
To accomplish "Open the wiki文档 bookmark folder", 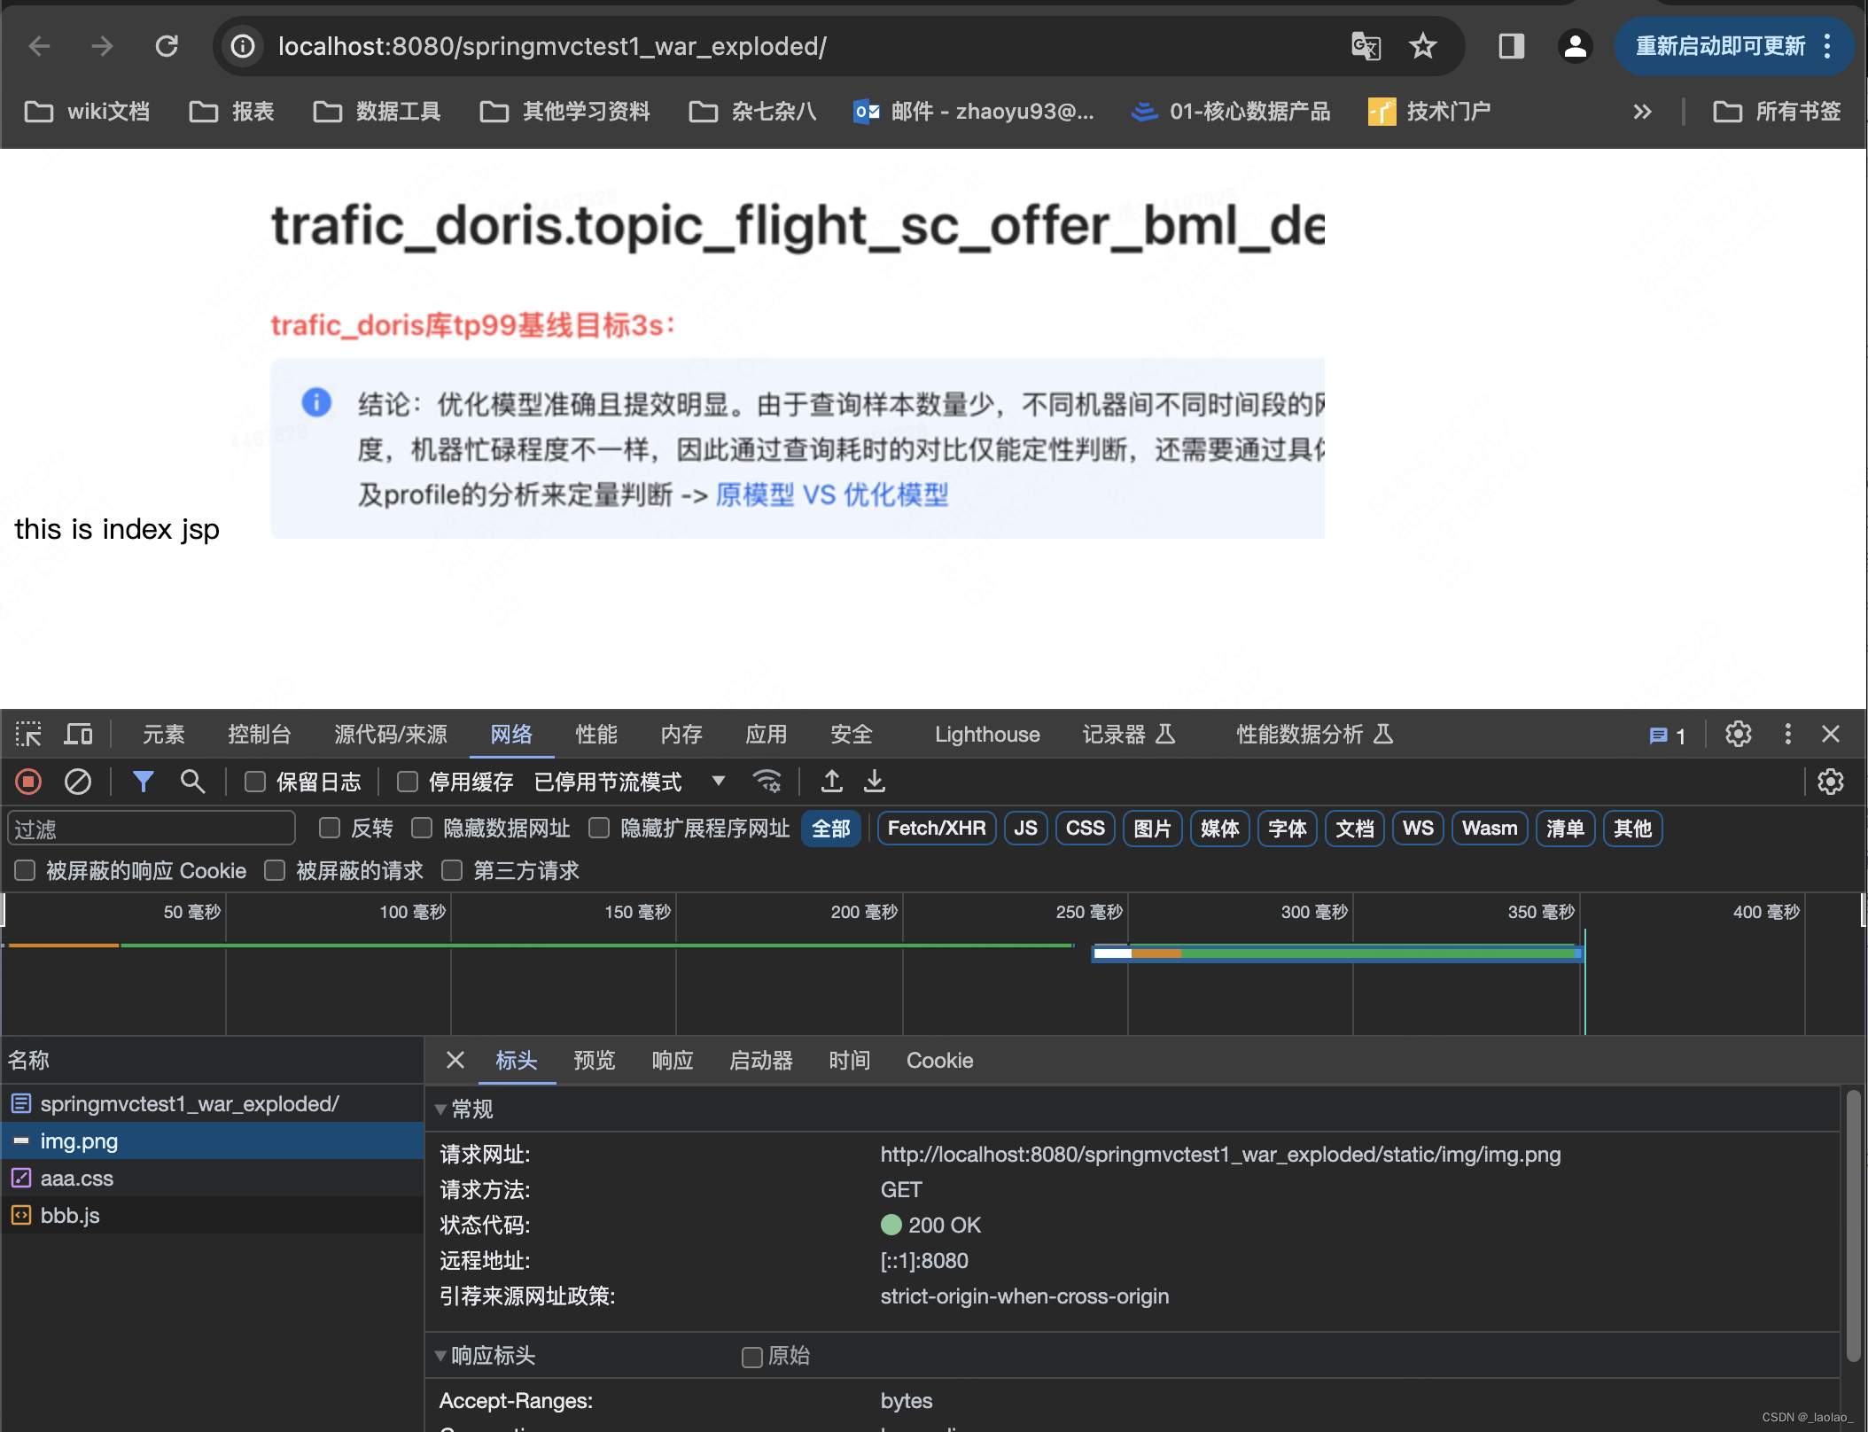I will (x=87, y=112).
